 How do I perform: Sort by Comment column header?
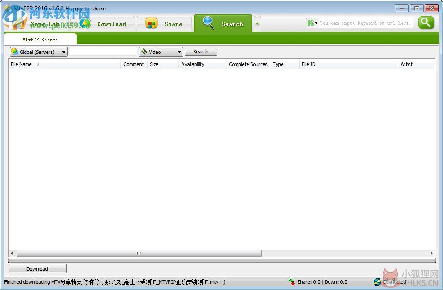pyautogui.click(x=134, y=64)
